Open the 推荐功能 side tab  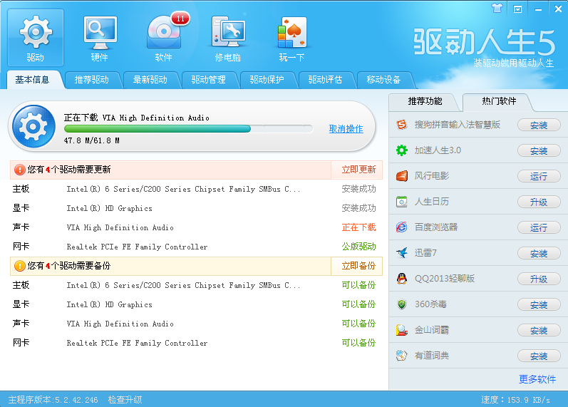[425, 101]
